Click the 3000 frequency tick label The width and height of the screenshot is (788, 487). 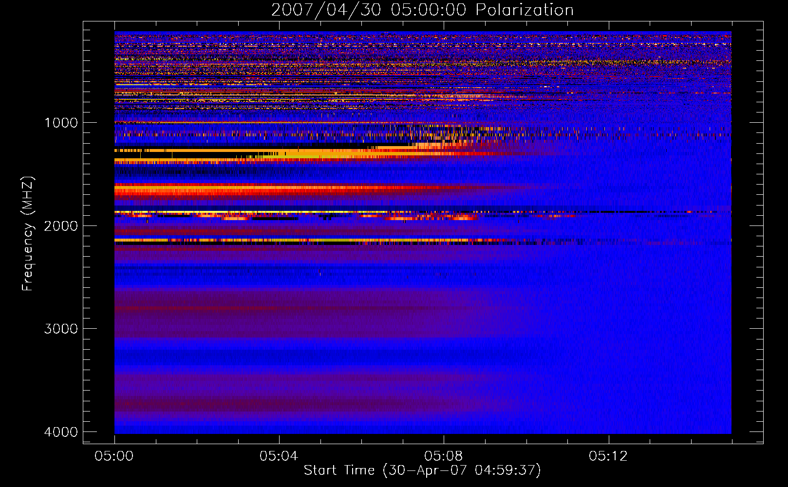click(x=61, y=329)
